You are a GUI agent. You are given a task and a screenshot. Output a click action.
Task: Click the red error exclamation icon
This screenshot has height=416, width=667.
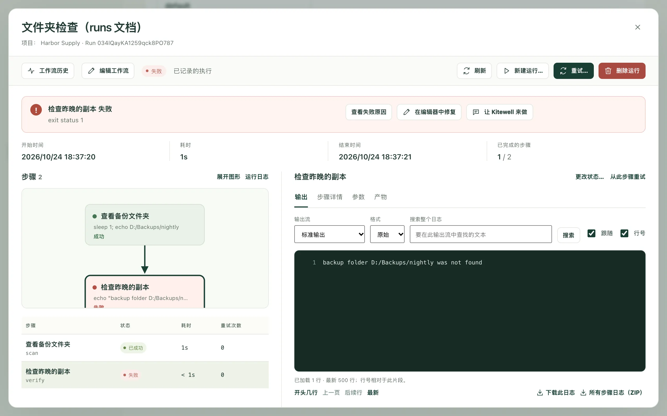[x=36, y=109]
